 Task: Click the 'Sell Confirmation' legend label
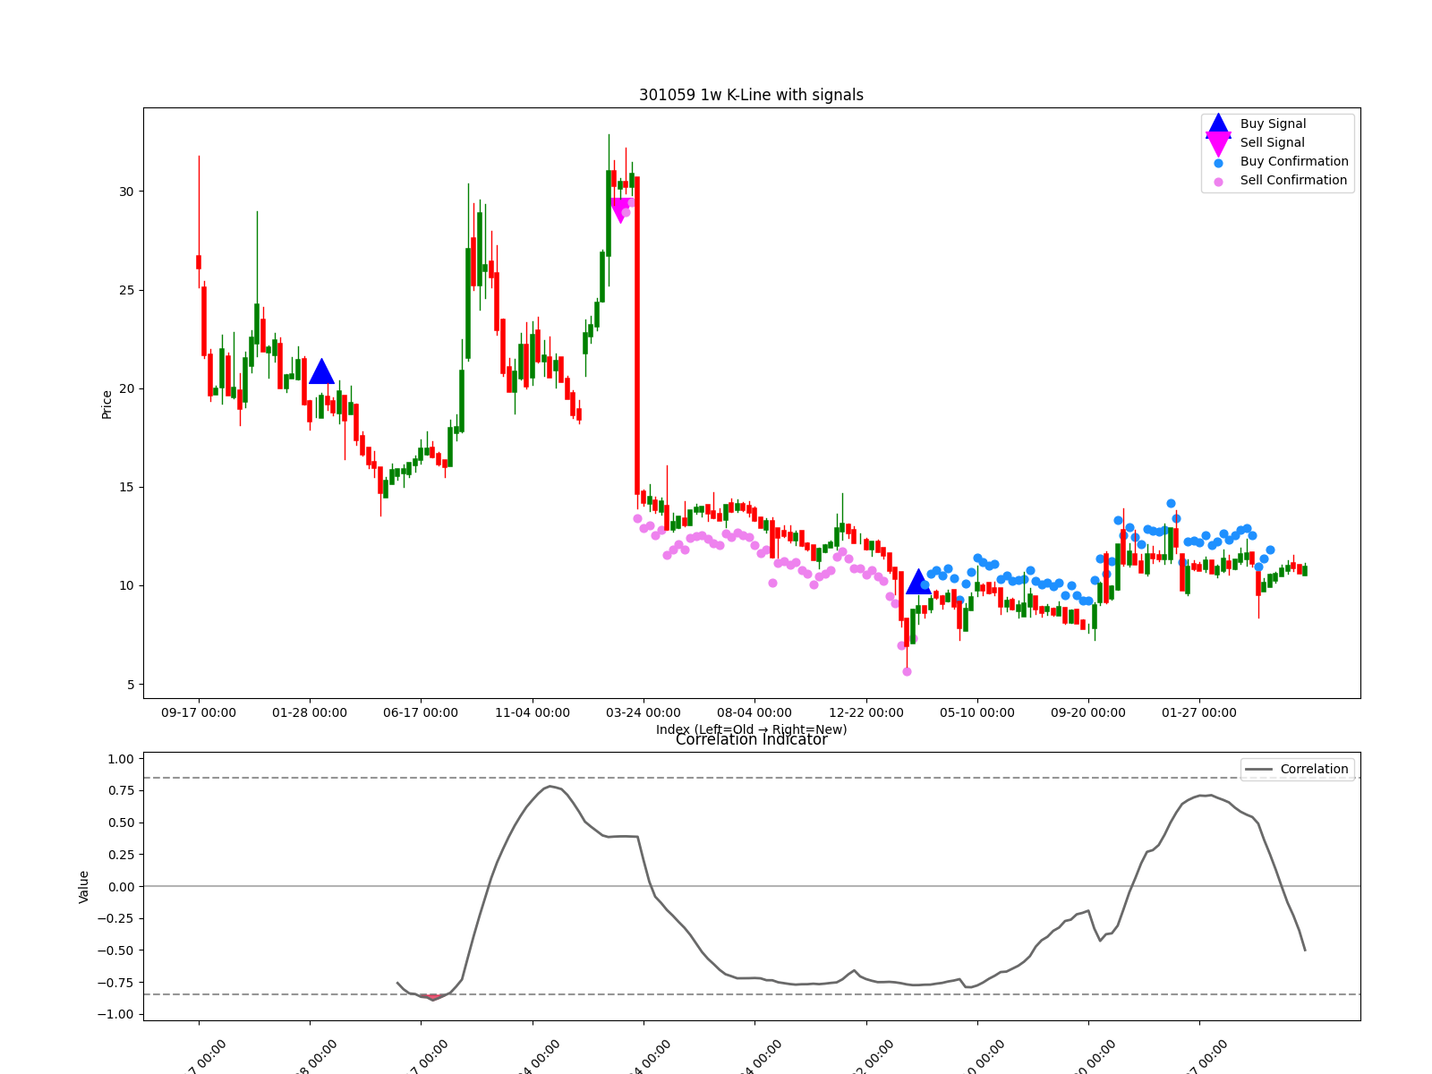click(x=1293, y=181)
